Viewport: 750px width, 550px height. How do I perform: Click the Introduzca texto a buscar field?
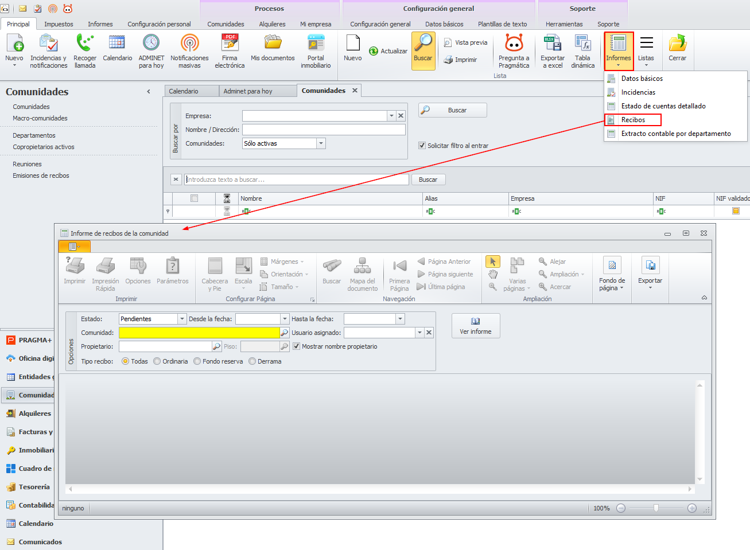tap(297, 180)
